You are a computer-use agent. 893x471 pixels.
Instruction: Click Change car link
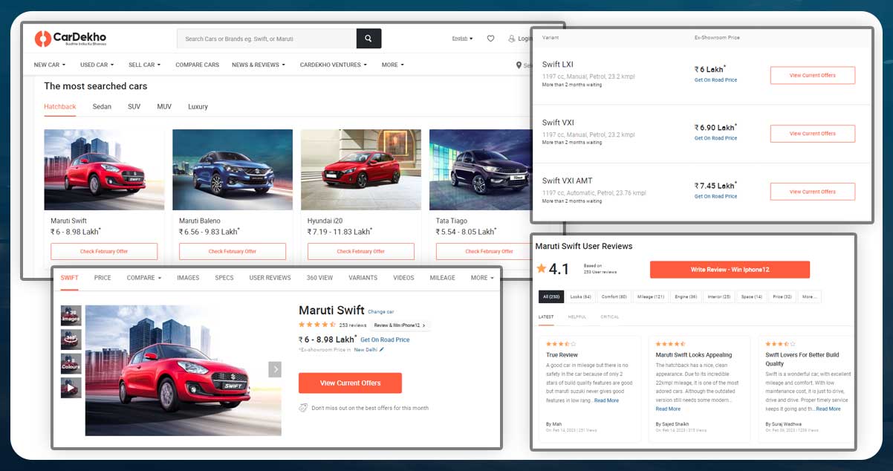(x=380, y=312)
